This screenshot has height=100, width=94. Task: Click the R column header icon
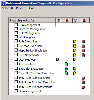[x=84, y=20]
